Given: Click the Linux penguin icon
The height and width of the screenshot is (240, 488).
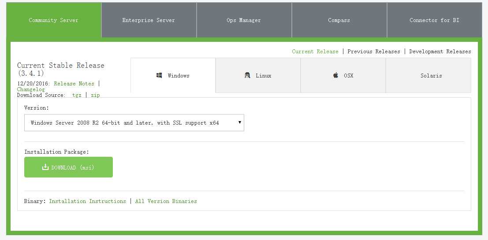Looking at the screenshot, I should [247, 75].
